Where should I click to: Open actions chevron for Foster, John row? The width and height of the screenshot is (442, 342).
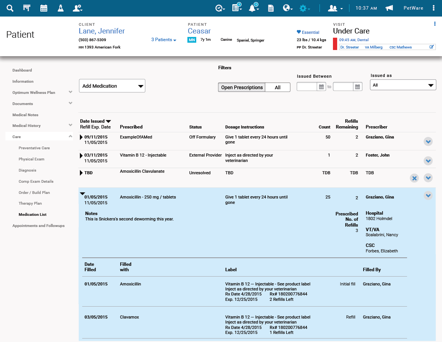coord(428,161)
